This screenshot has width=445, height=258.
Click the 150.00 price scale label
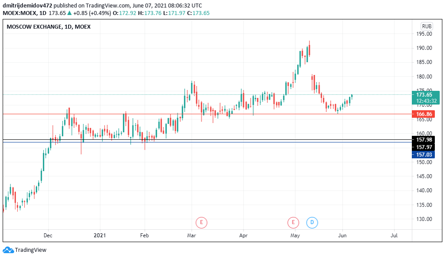[x=424, y=162]
